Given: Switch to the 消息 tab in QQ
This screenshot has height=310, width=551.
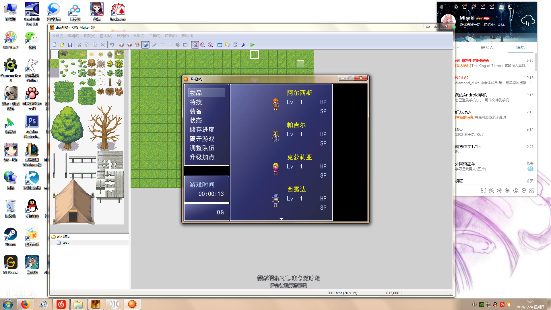Looking at the screenshot, I should (x=520, y=48).
